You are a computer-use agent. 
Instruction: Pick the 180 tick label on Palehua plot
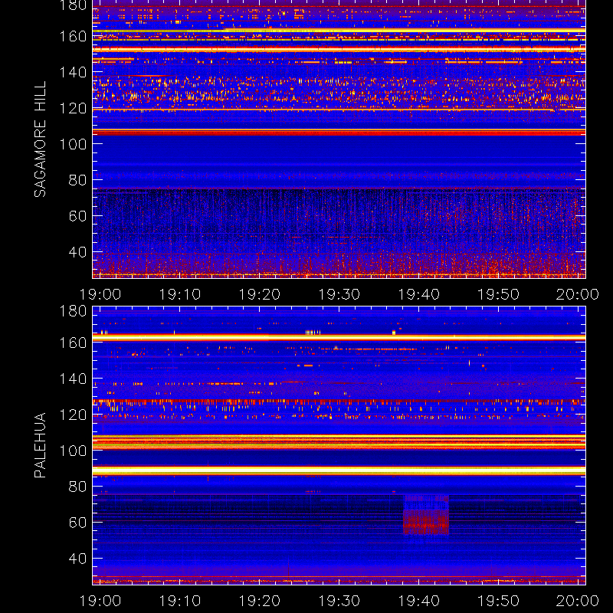coord(73,311)
